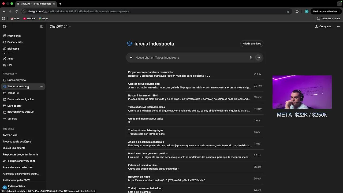343x193 pixels.
Task: Click the plus icon in new chat box
Action: pyautogui.click(x=131, y=58)
